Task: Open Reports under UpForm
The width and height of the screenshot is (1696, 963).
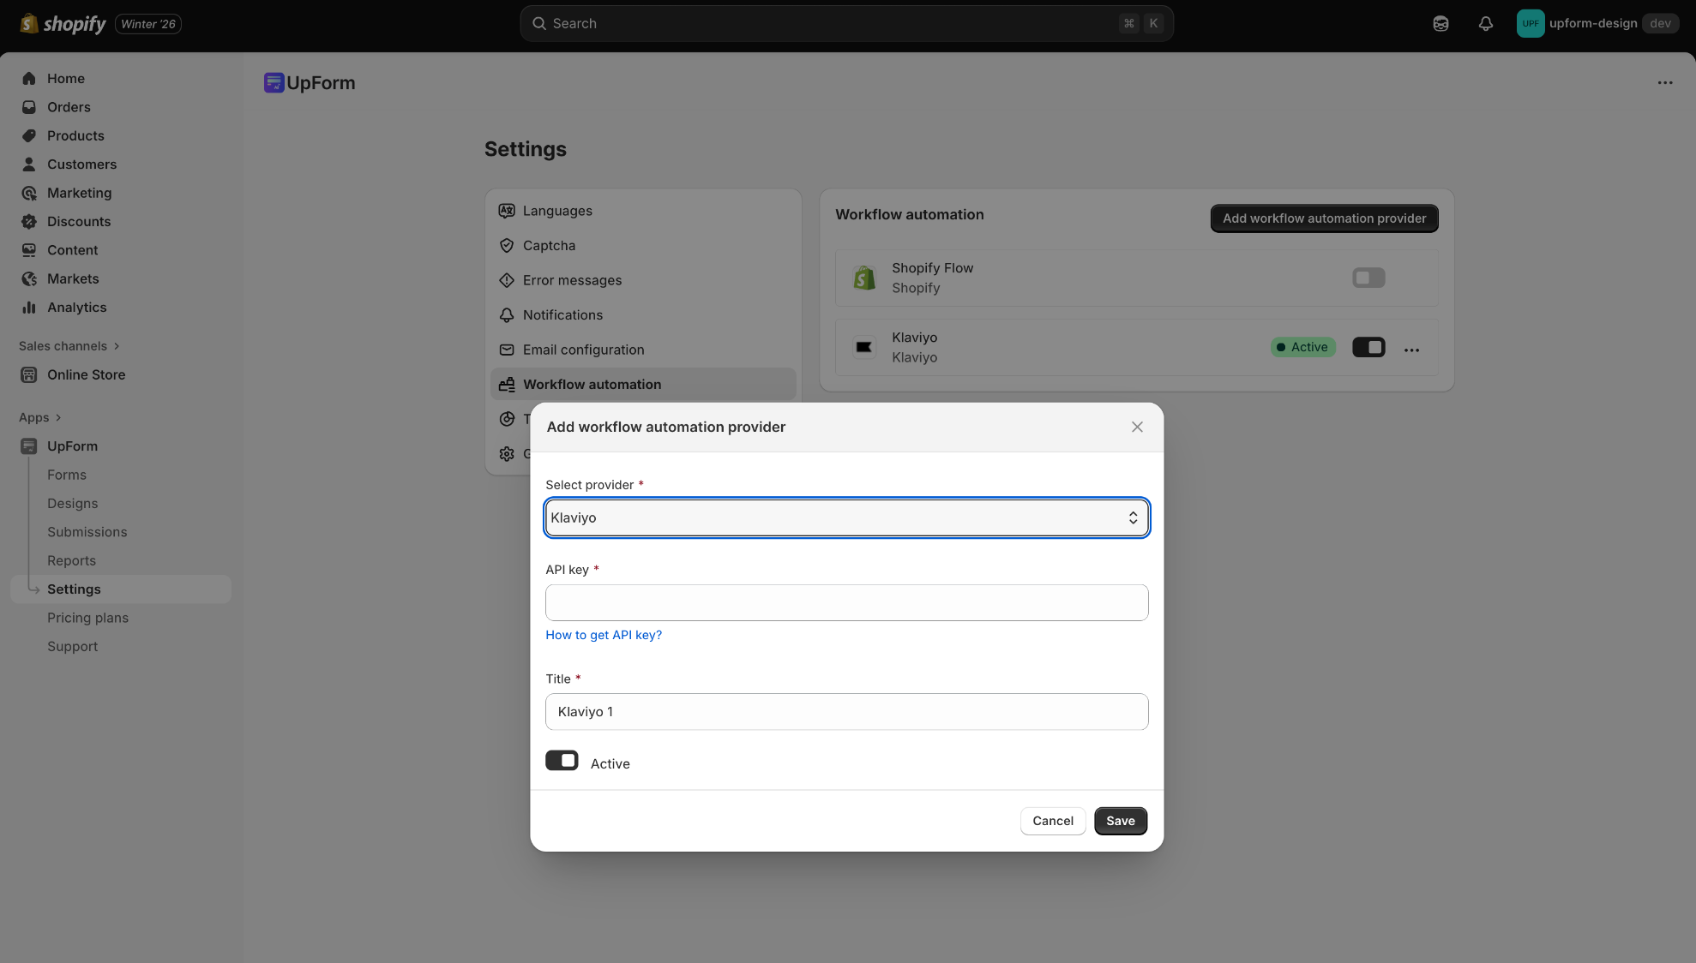Action: [71, 560]
